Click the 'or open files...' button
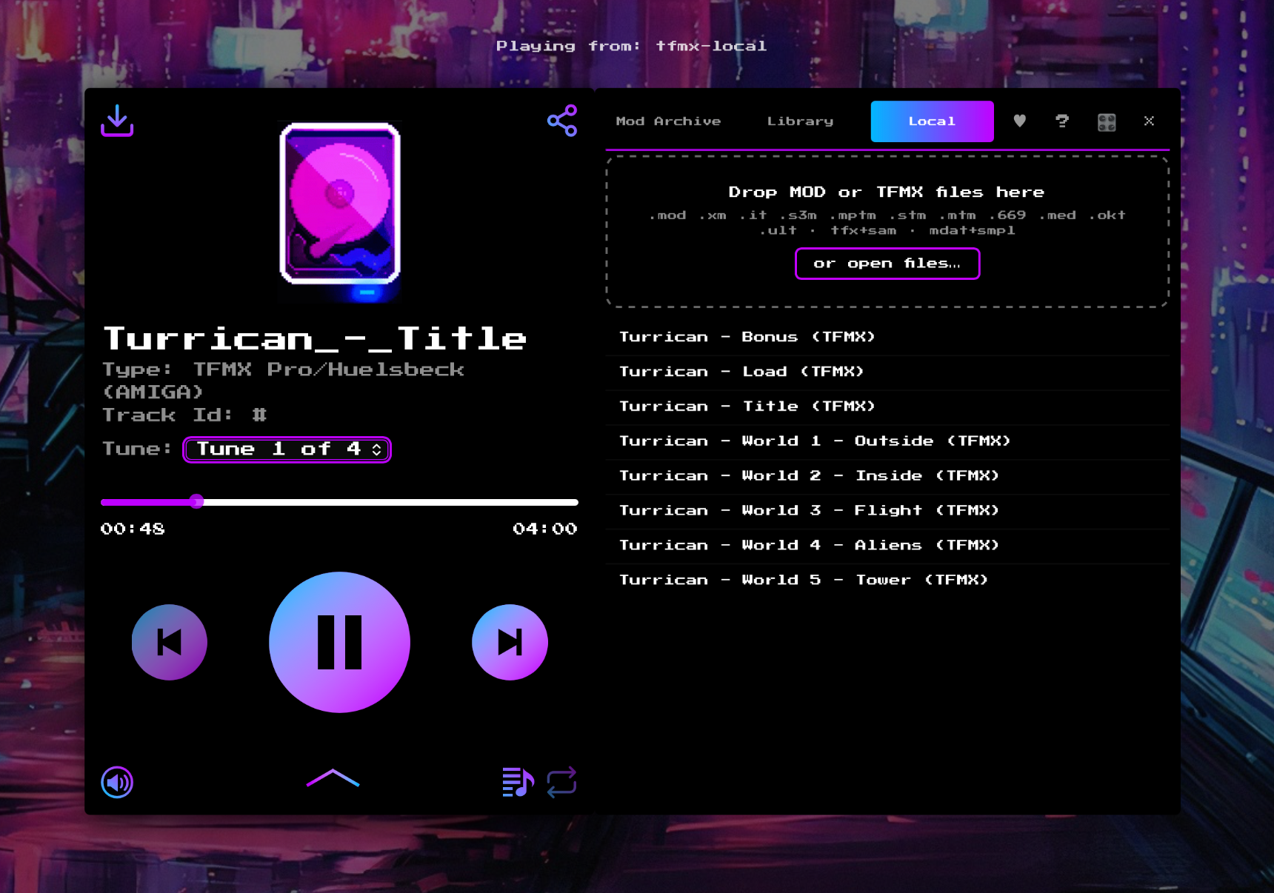Screen dimensions: 1274x893 click(887, 264)
